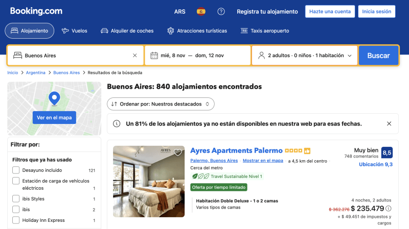Viewport: 409px width, 229px height.
Task: Click thumbs-up preferred partner icon
Action: pos(307,150)
